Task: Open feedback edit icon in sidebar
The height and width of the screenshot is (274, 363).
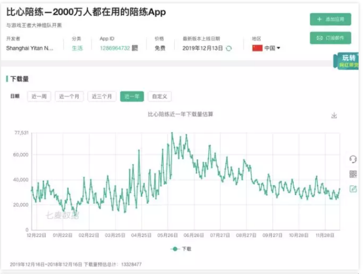Action: [x=353, y=189]
